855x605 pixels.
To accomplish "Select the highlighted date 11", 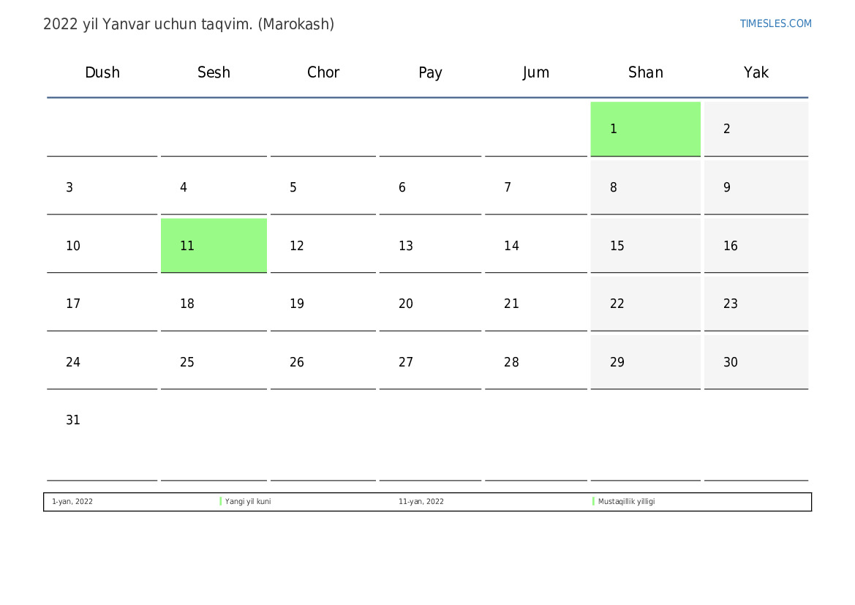I will pyautogui.click(x=214, y=246).
